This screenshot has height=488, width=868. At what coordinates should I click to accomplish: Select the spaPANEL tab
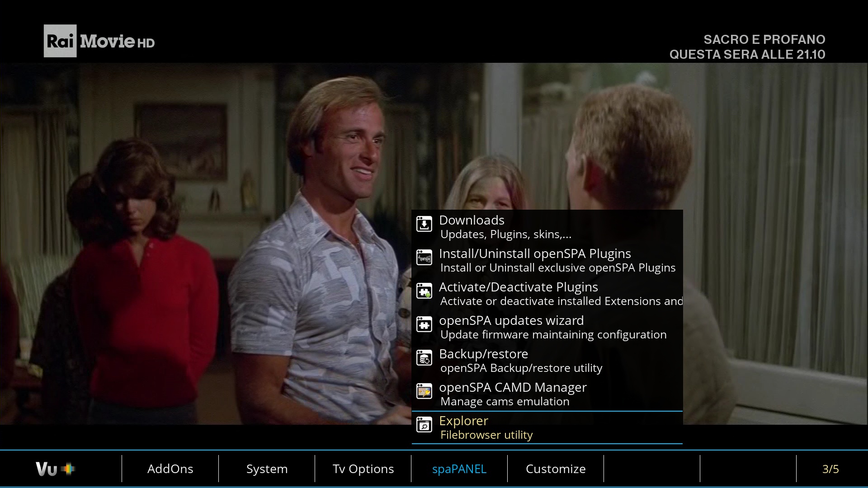(459, 469)
